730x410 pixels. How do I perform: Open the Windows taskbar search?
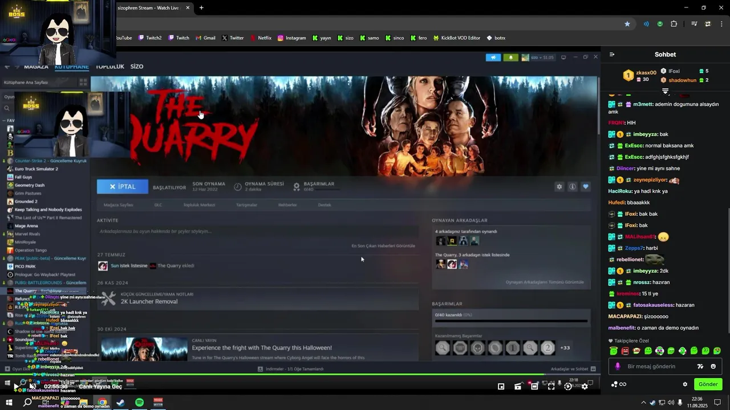tap(27, 402)
